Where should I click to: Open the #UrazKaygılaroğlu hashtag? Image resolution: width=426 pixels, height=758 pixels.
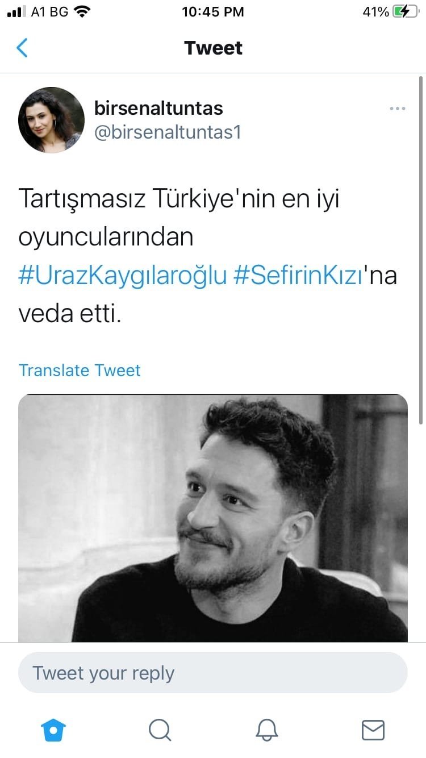tap(123, 276)
